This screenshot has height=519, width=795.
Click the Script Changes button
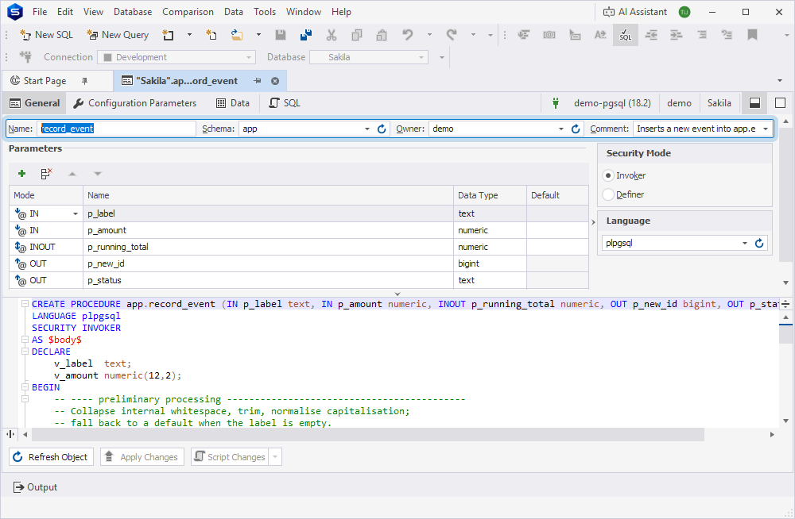[231, 457]
